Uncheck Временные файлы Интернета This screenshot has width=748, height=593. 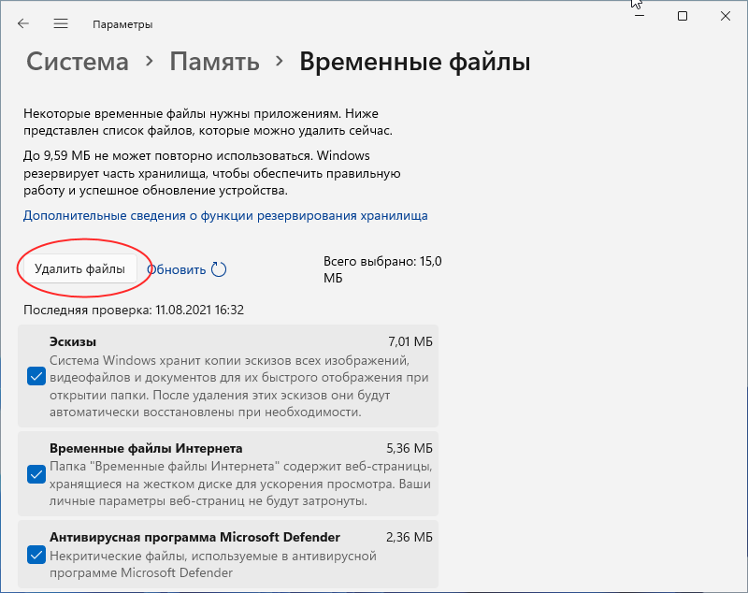pyautogui.click(x=36, y=474)
